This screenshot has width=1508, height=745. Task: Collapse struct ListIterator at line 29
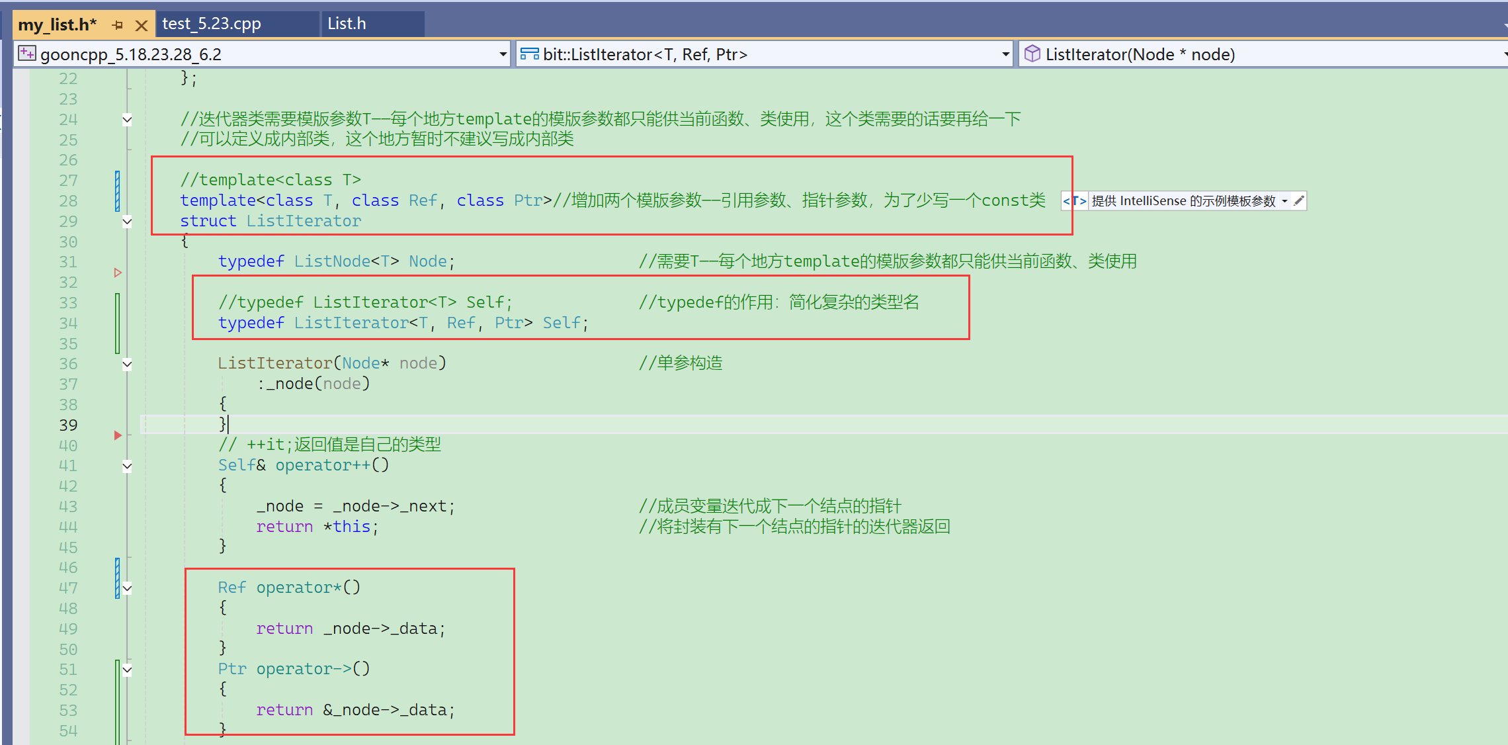[127, 222]
